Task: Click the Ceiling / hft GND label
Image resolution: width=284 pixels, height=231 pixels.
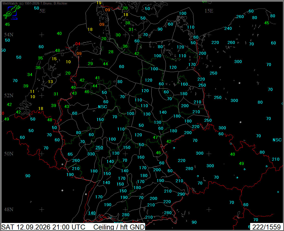Action: point(119,227)
